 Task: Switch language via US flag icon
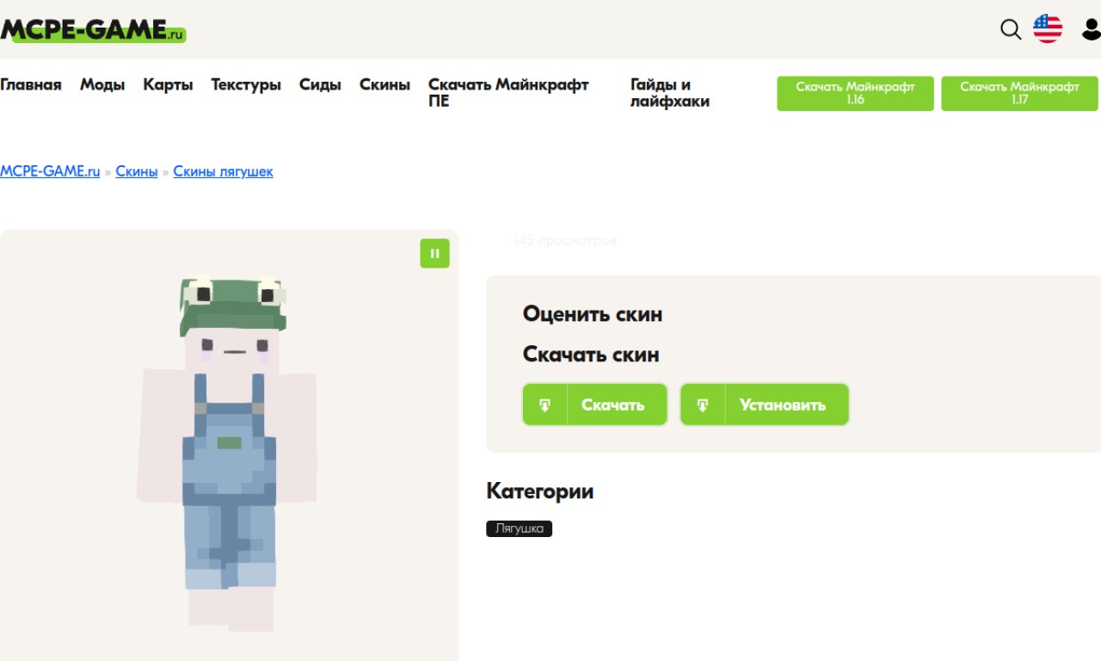[x=1048, y=28]
